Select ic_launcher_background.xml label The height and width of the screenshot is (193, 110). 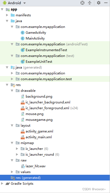pos(48,102)
